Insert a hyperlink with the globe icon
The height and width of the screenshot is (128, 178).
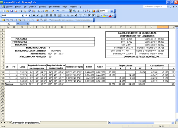pyautogui.click(x=74, y=11)
